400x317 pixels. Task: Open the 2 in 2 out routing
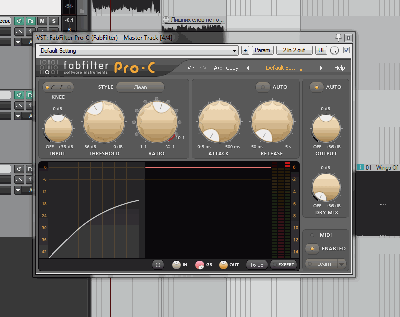[294, 50]
